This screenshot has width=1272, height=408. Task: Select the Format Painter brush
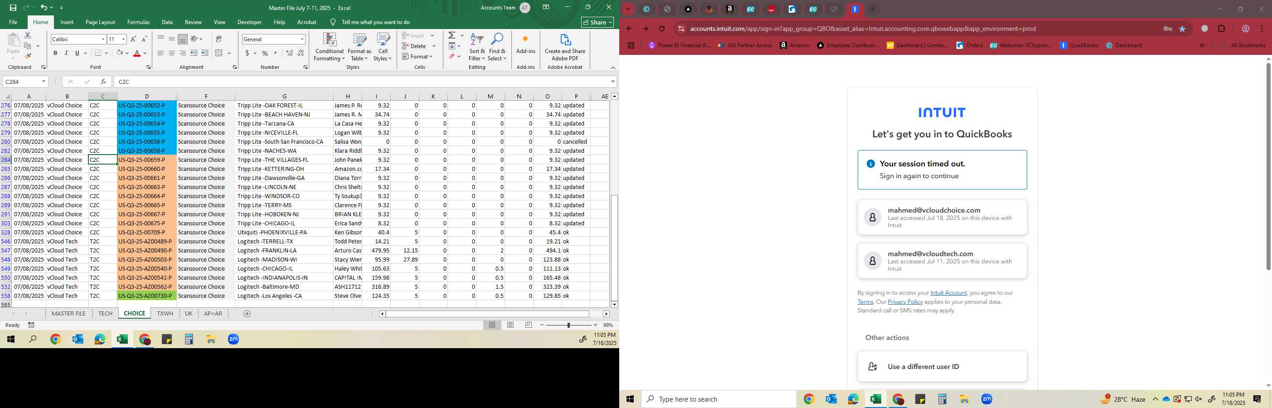tap(28, 56)
